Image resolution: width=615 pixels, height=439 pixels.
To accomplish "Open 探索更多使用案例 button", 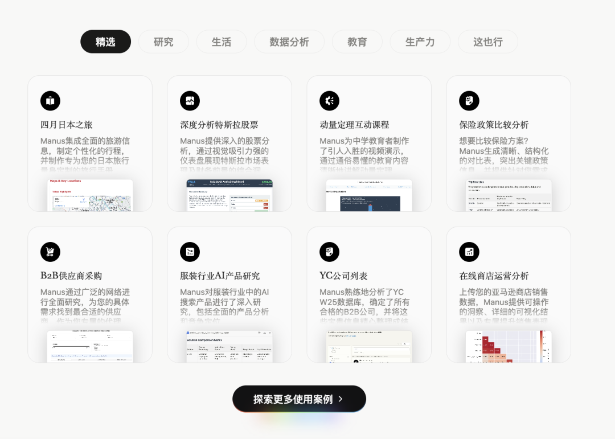I will click(300, 399).
